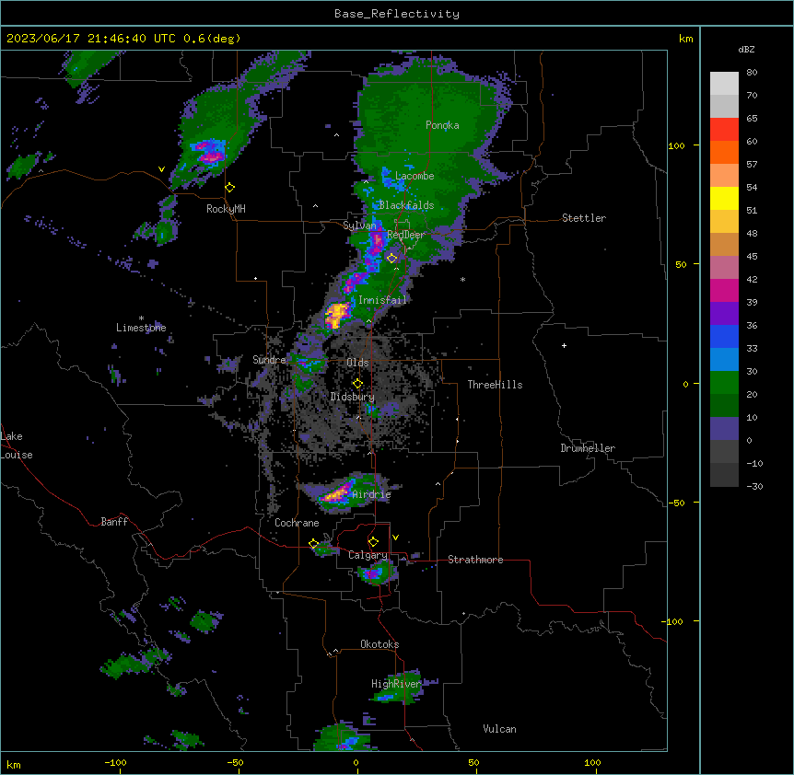This screenshot has width=794, height=775.
Task: Click the yellow diamond marker by RedDeer
Action: coord(392,259)
